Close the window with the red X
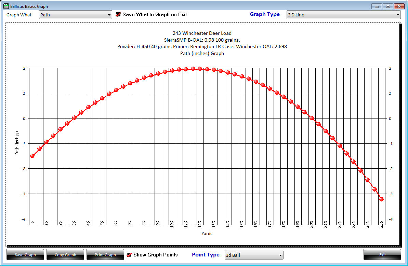This screenshot has width=408, height=266. 399,6
